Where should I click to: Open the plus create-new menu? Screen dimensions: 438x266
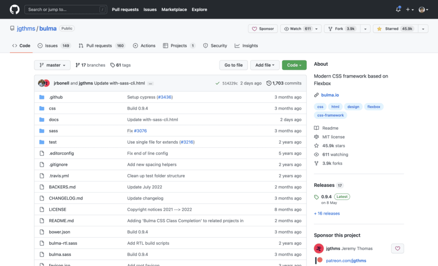(x=410, y=9)
